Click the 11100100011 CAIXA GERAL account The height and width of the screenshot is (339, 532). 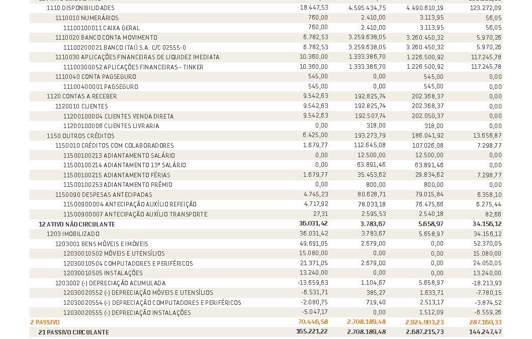(102, 28)
